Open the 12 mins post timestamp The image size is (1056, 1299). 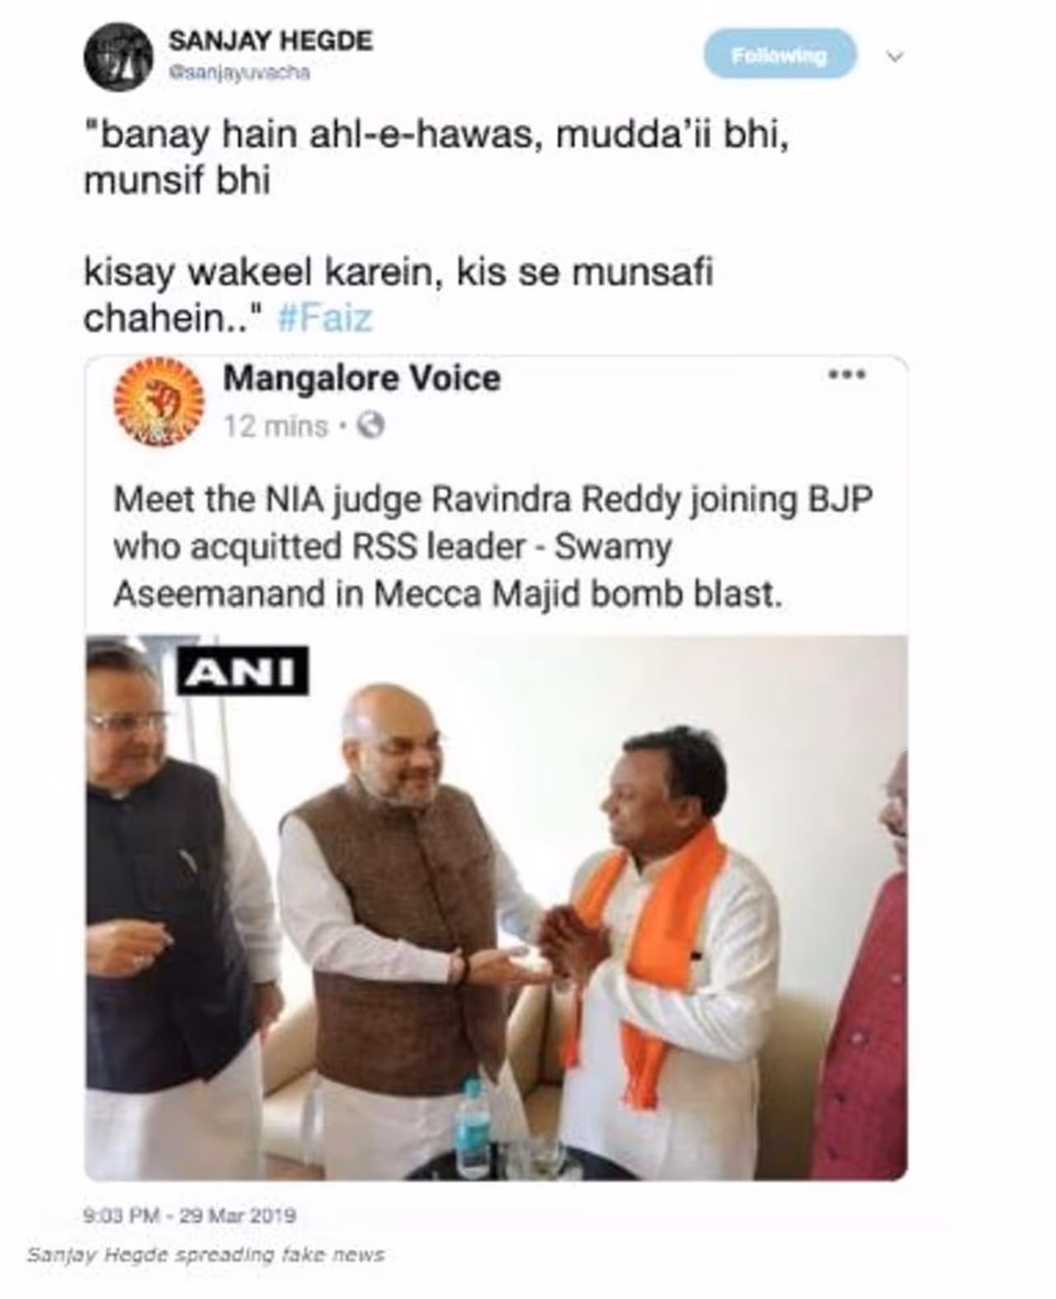(x=276, y=427)
